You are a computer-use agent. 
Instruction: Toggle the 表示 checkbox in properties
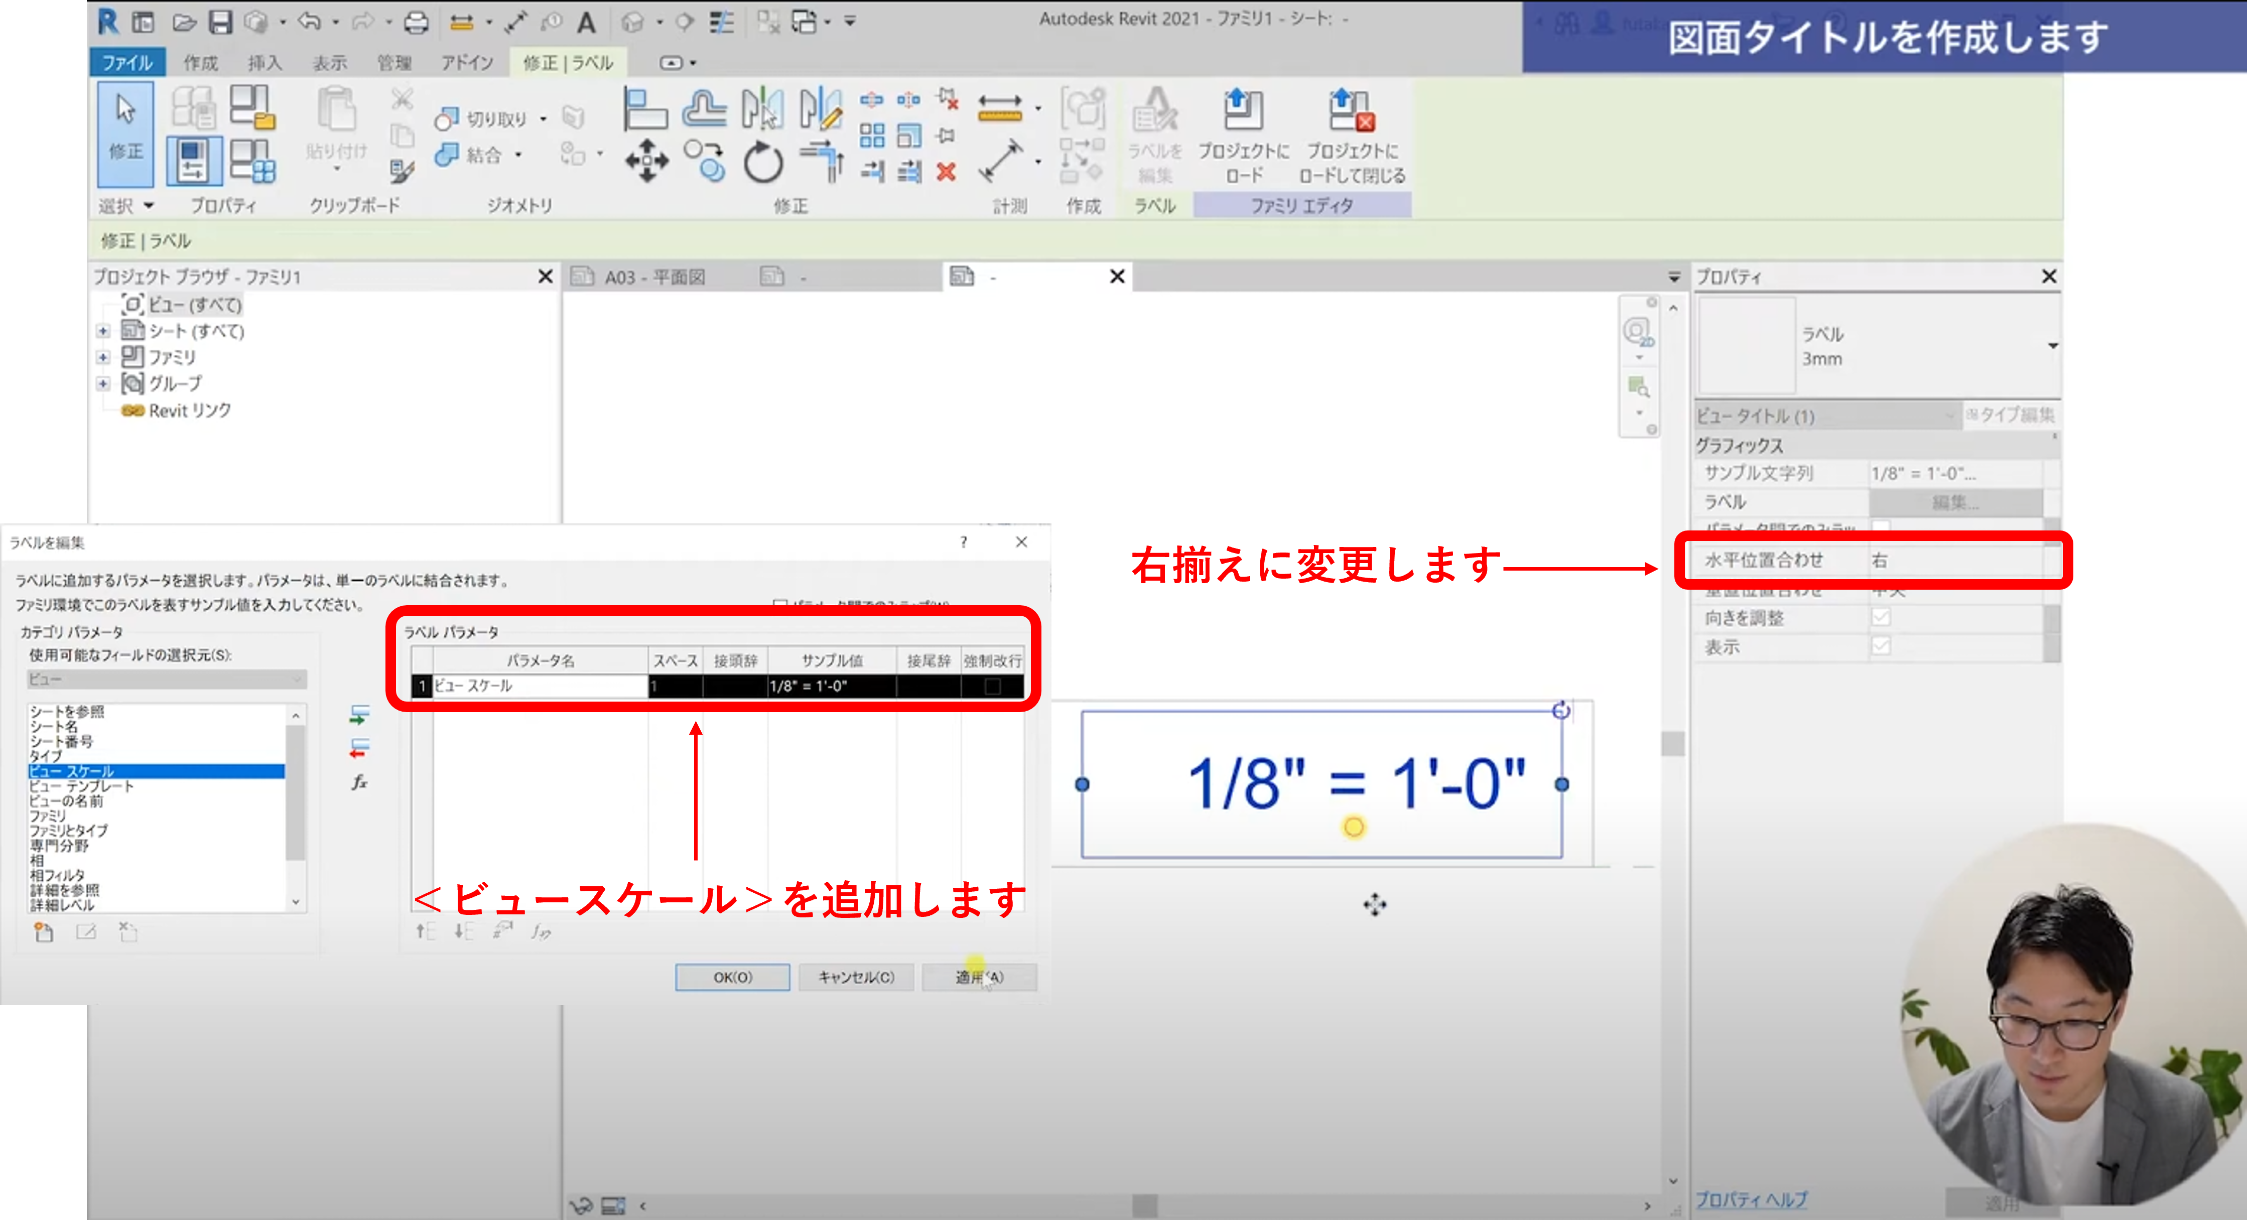(1881, 646)
